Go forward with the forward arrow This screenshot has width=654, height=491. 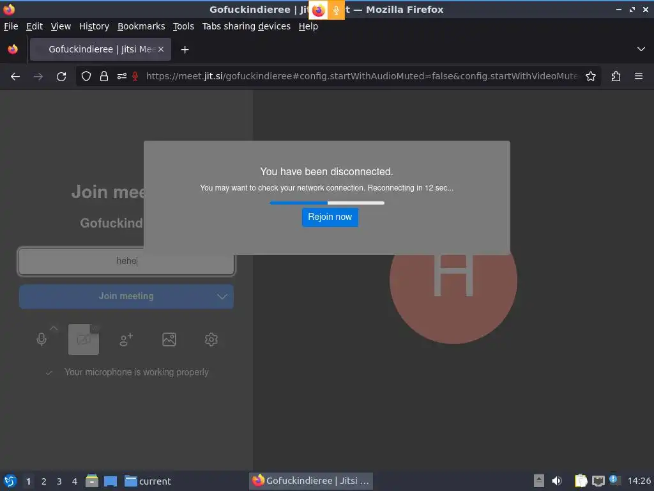[x=38, y=77]
